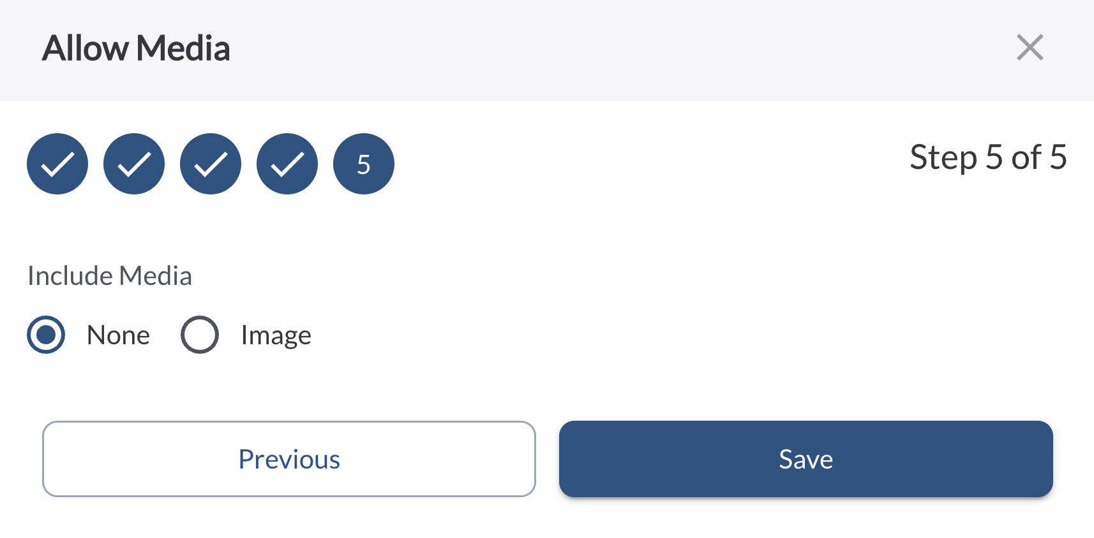Open the third completed step circle

[211, 164]
